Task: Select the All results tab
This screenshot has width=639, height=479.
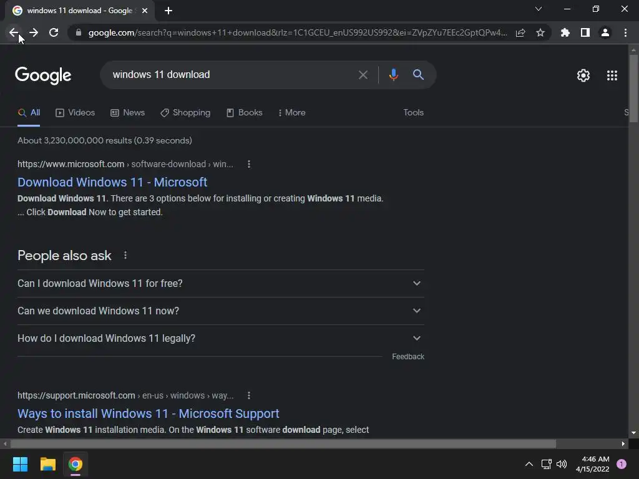Action: click(29, 113)
